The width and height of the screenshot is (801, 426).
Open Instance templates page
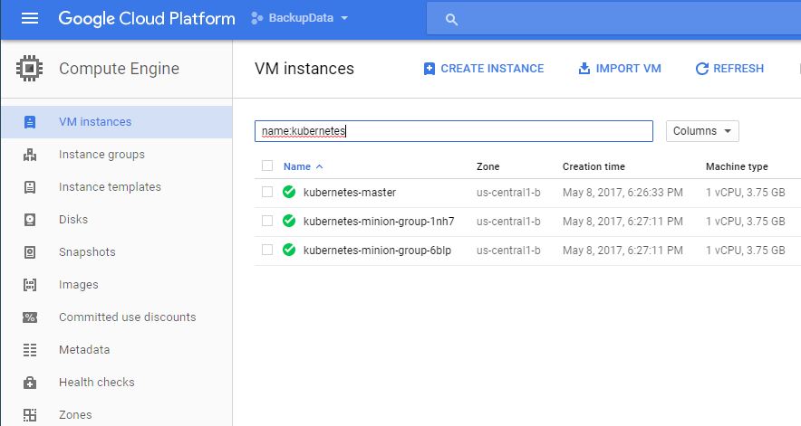(110, 187)
